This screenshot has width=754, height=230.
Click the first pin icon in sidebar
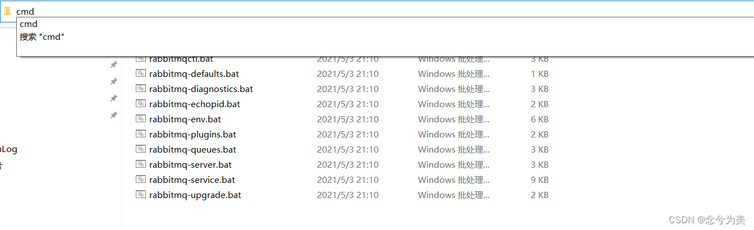113,65
